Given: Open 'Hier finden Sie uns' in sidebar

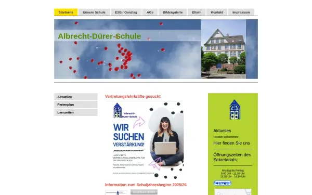Looking at the screenshot, I should click(231, 143).
